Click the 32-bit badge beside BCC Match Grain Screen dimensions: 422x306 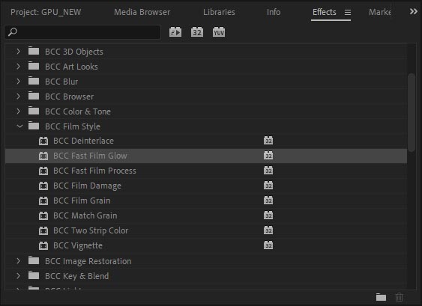tap(268, 215)
